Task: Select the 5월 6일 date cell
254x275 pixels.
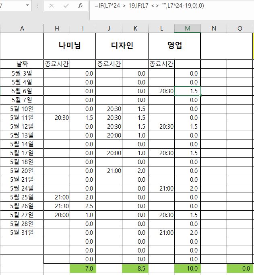Action: tap(22, 91)
